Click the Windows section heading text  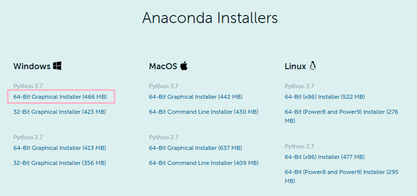click(x=32, y=66)
